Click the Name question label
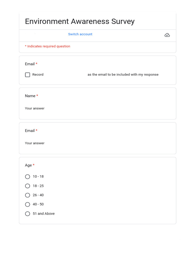Viewport: 195px width, 260px height. tap(30, 96)
